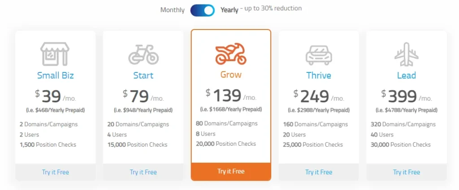Try the Small Biz plan free
Image resolution: width=459 pixels, height=190 pixels.
coord(55,172)
